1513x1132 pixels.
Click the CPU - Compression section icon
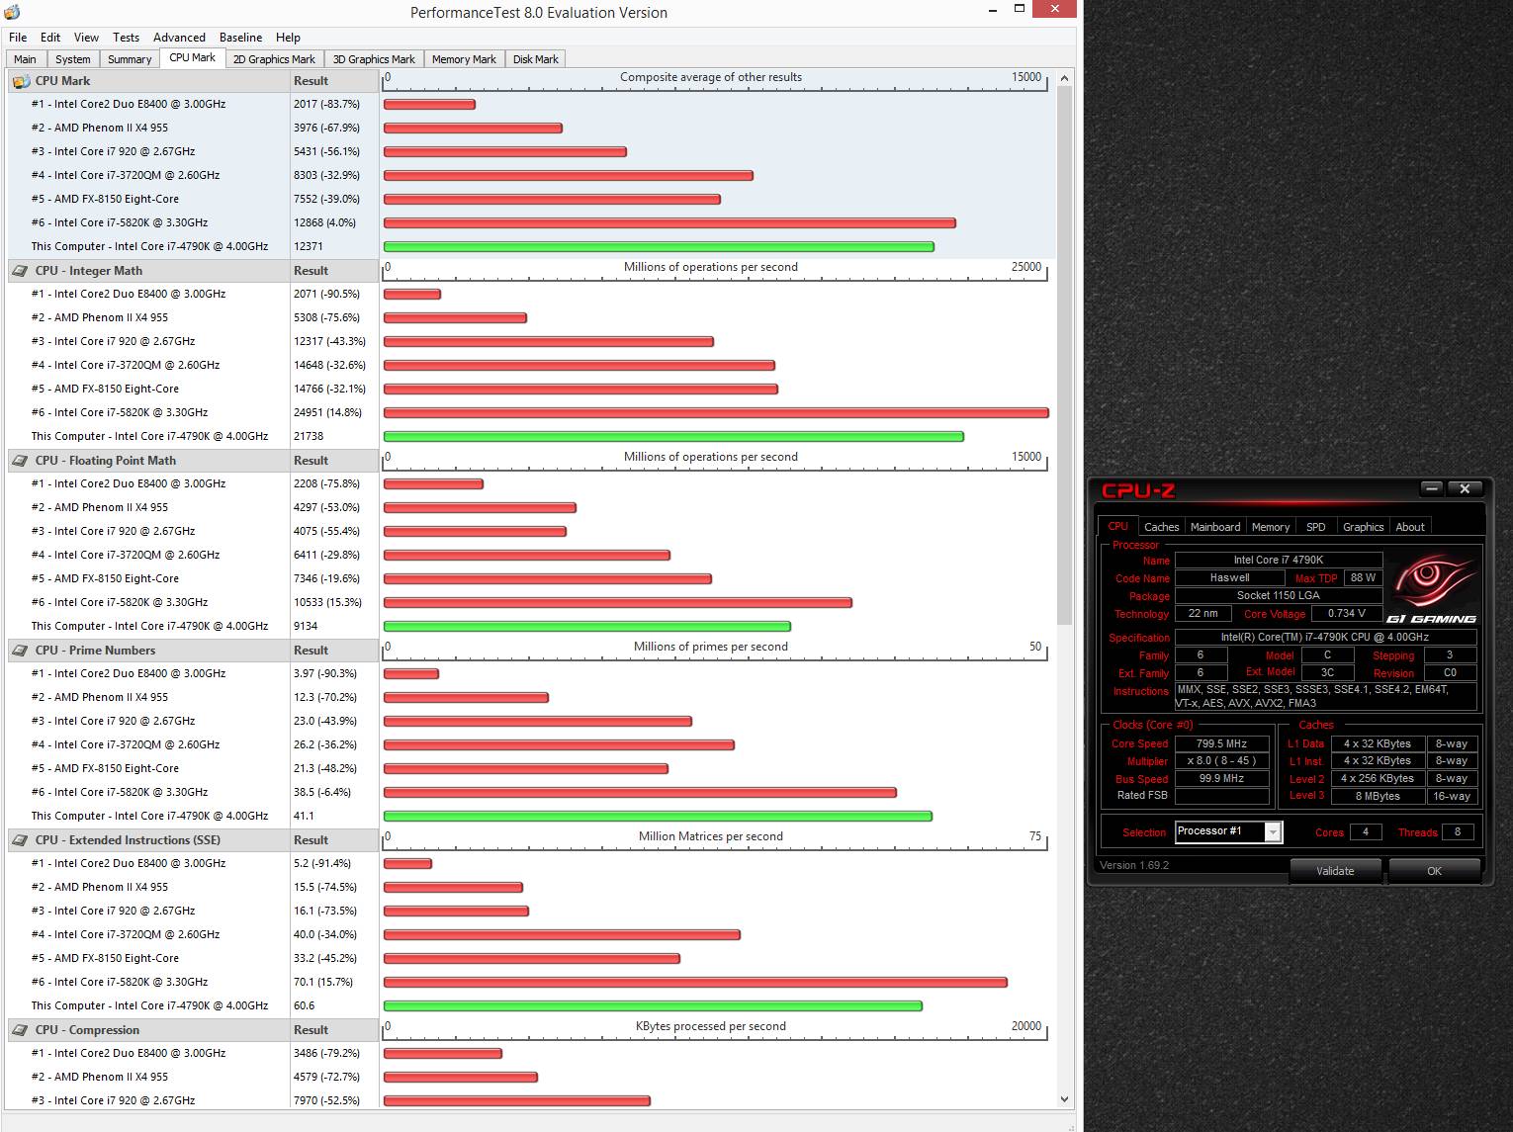pos(21,1030)
